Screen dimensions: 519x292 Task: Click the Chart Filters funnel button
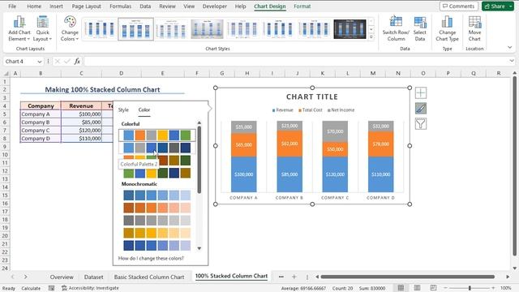pos(421,124)
